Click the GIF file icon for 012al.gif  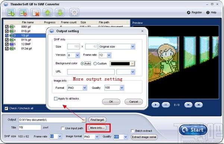(x=12, y=48)
